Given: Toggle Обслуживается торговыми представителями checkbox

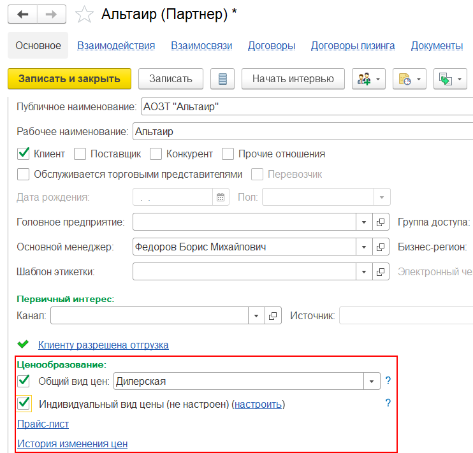Looking at the screenshot, I should point(24,174).
